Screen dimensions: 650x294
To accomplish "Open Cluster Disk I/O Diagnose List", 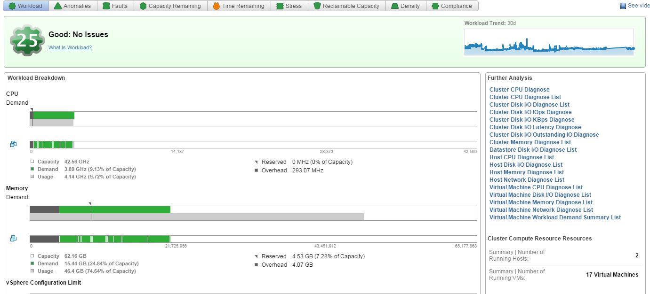I will tap(530, 105).
